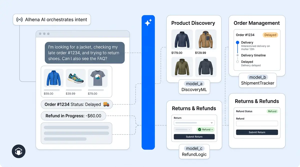Click the model_c RefundLogic label
The width and height of the screenshot is (300, 167).
click(194, 152)
